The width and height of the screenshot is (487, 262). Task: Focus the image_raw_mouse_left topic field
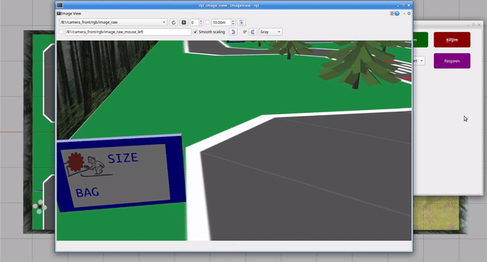[128, 32]
